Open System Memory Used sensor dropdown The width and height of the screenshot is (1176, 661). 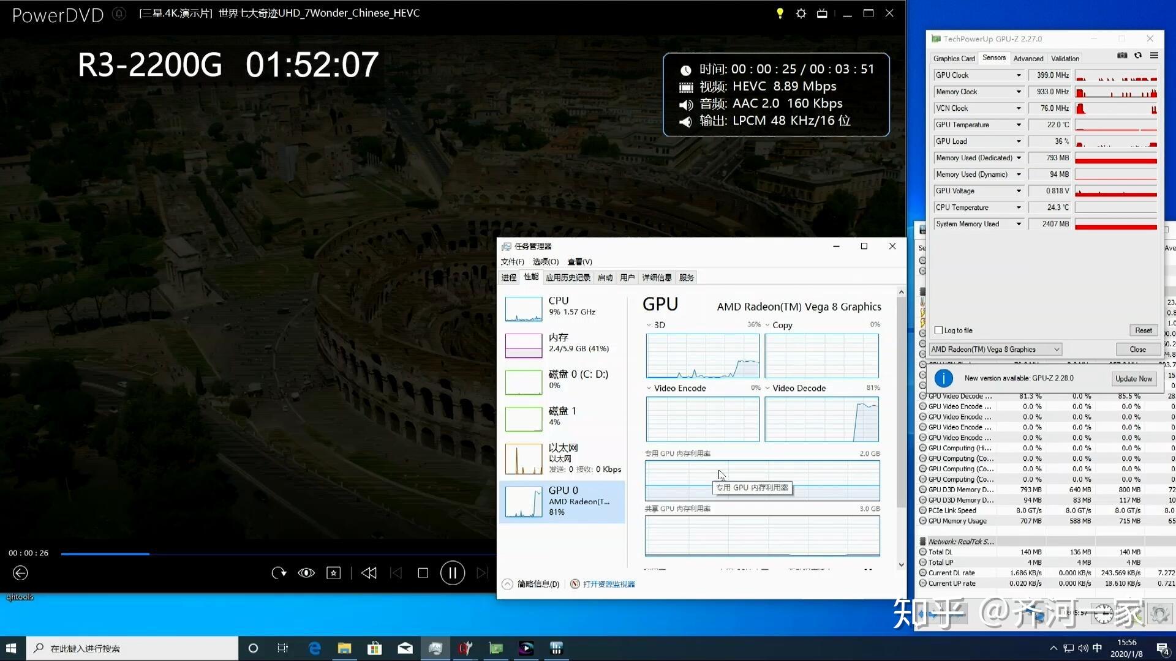[x=1019, y=224]
